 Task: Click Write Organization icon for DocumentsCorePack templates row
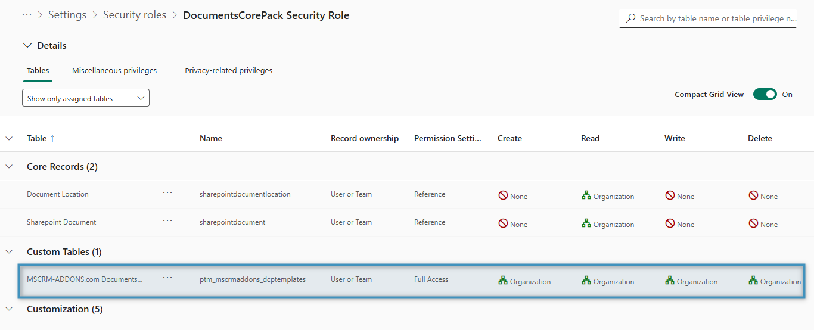pyautogui.click(x=670, y=281)
